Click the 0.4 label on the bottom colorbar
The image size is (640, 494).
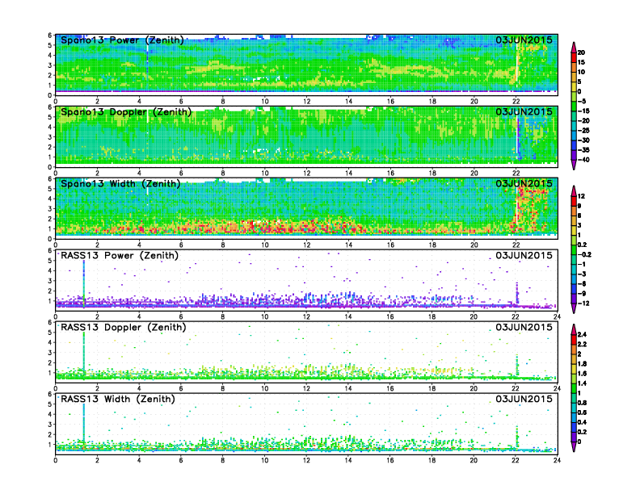tap(582, 423)
